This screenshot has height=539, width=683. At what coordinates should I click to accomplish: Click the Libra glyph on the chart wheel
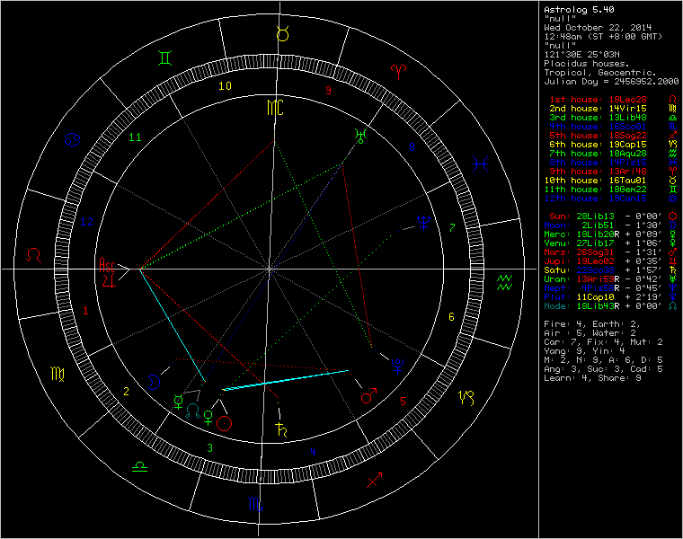140,467
